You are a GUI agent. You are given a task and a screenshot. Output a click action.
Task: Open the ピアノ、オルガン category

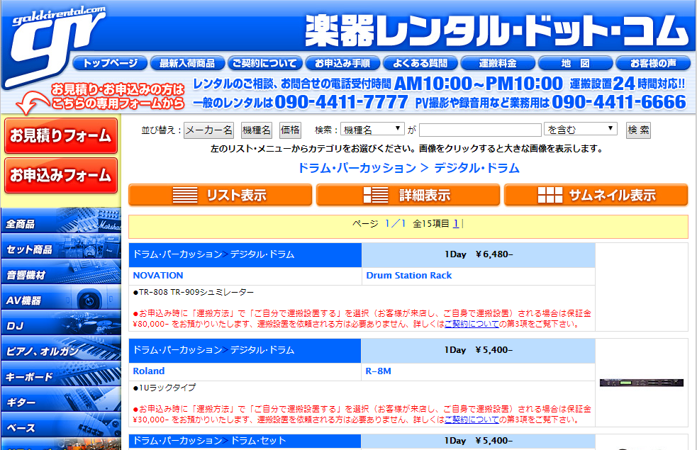coord(61,351)
